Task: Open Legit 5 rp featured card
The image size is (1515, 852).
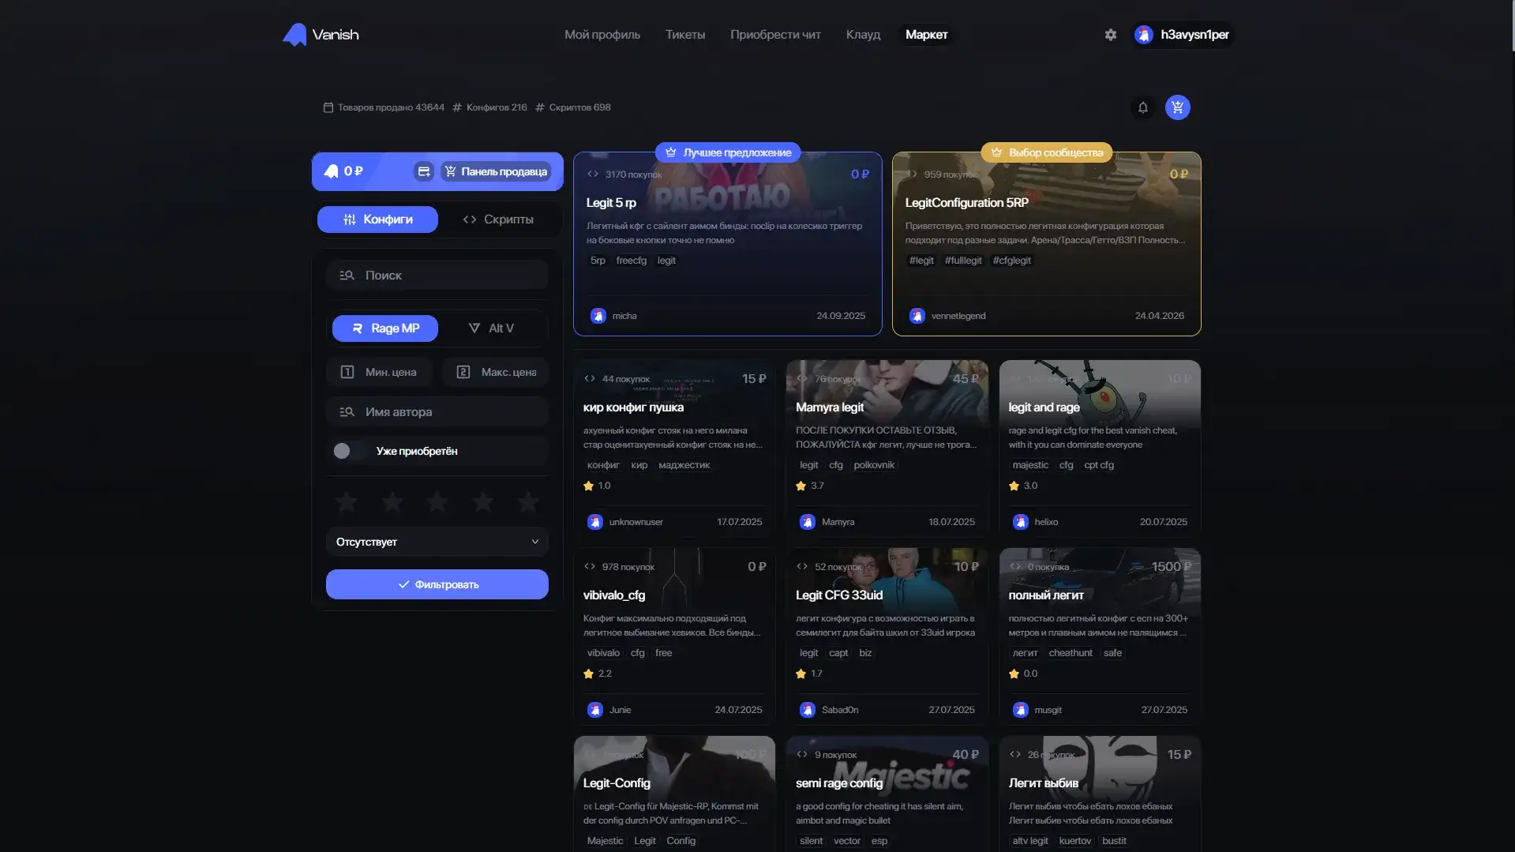Action: click(727, 244)
